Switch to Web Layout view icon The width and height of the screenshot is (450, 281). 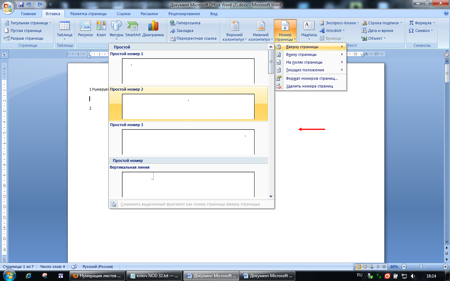[371, 267]
